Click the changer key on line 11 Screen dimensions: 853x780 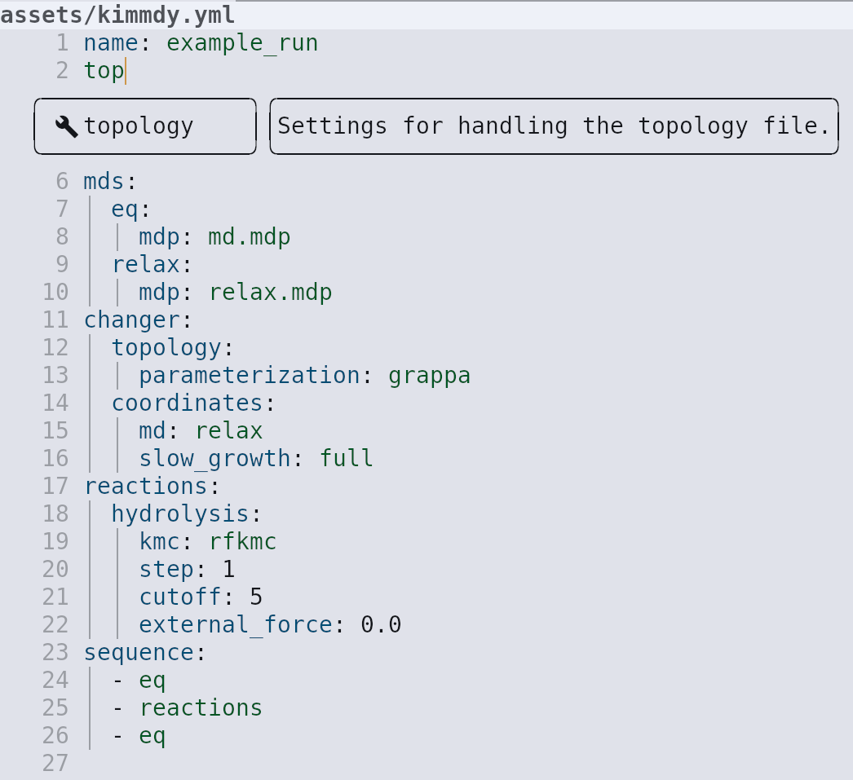132,320
